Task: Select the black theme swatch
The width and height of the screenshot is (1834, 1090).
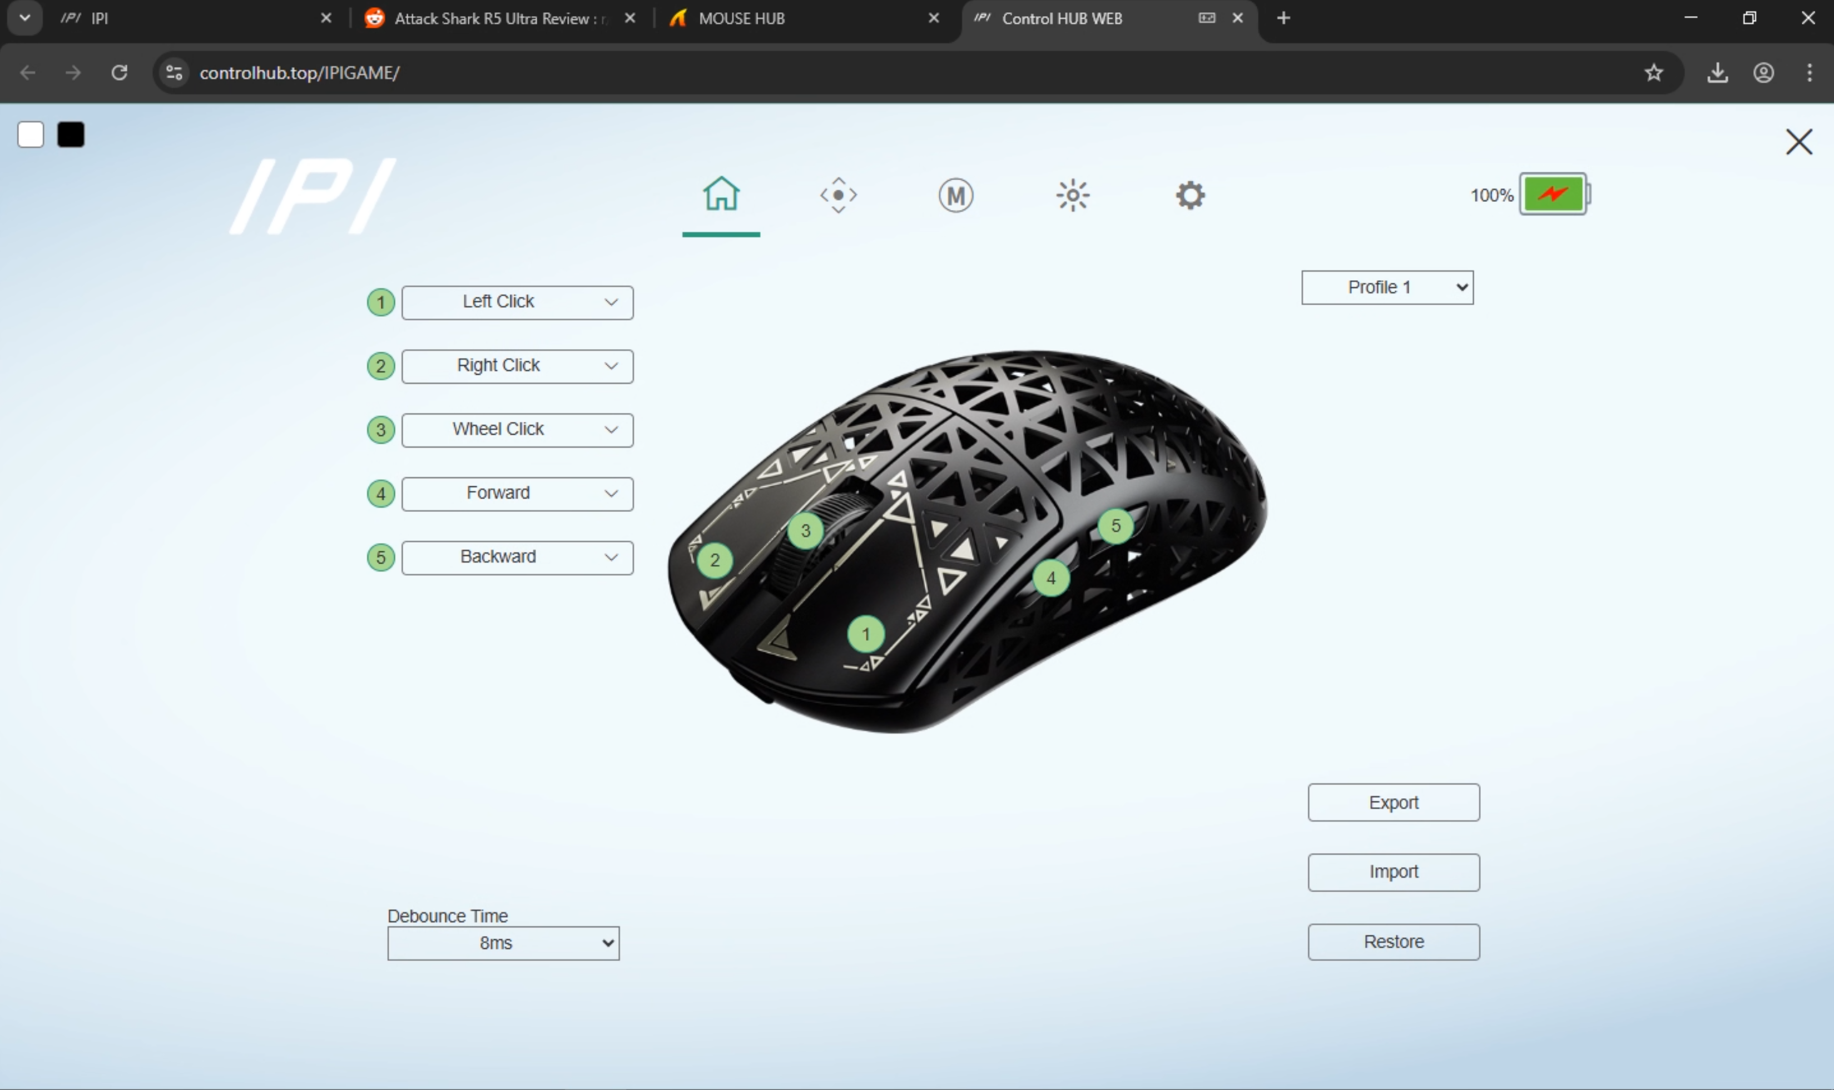Action: (71, 135)
